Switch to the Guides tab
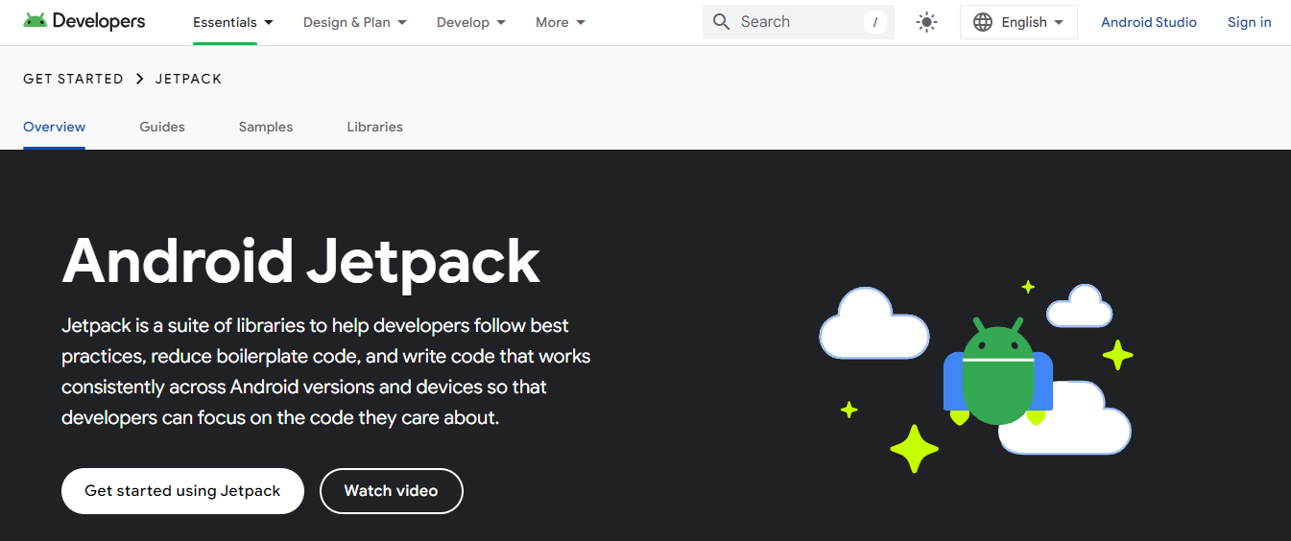The width and height of the screenshot is (1291, 541). tap(162, 127)
